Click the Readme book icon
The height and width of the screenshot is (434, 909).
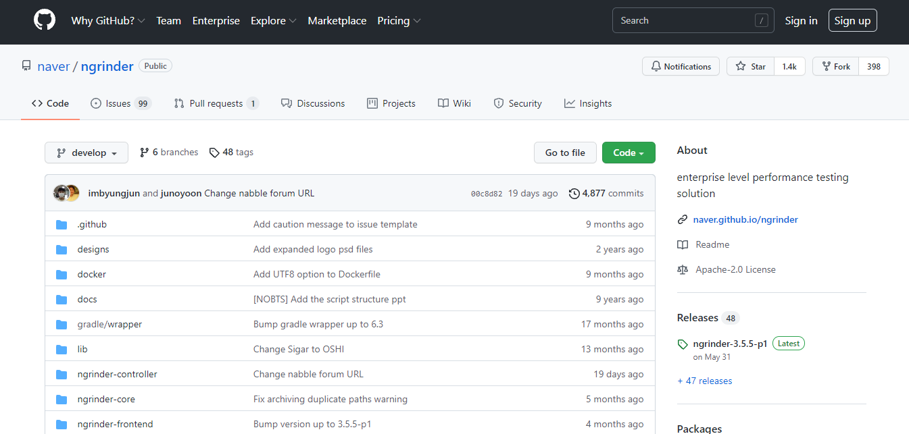point(683,244)
